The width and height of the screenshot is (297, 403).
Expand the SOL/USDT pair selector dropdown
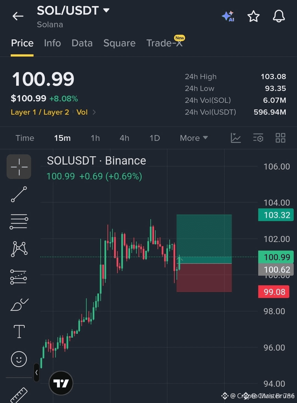106,10
